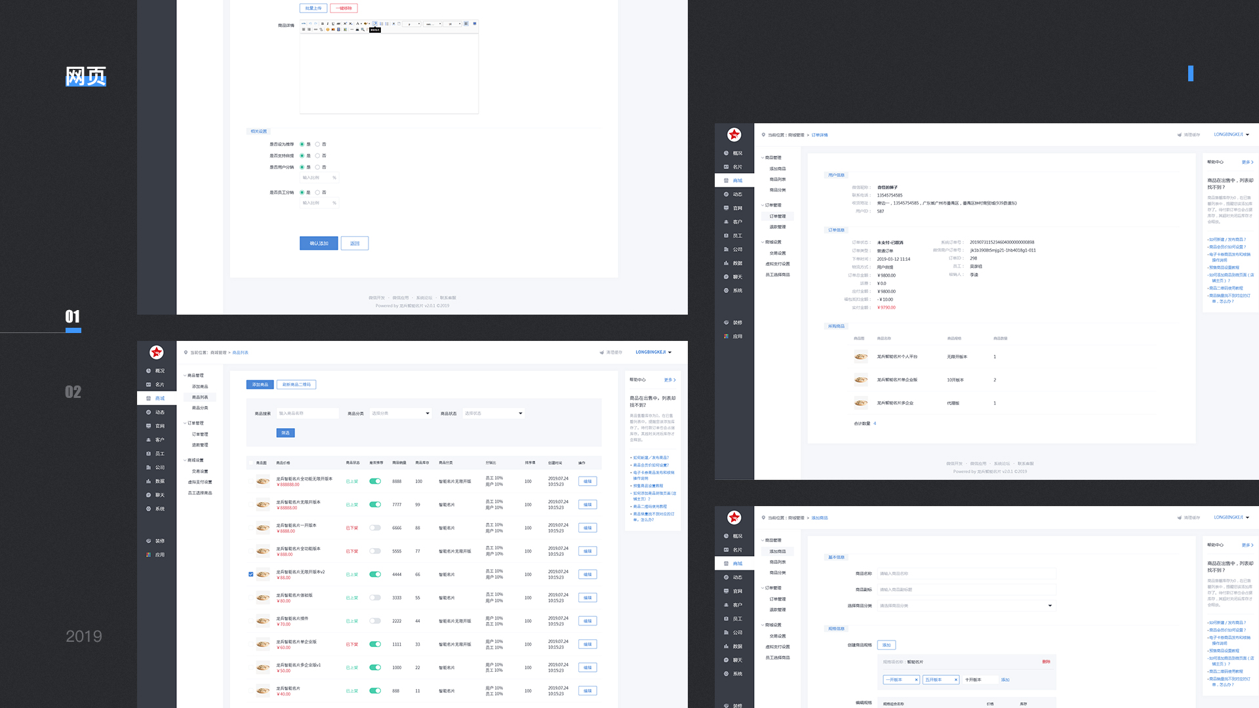1259x708 pixels.
Task: Open 数据 icon in order detail page sidebar
Action: (x=727, y=264)
